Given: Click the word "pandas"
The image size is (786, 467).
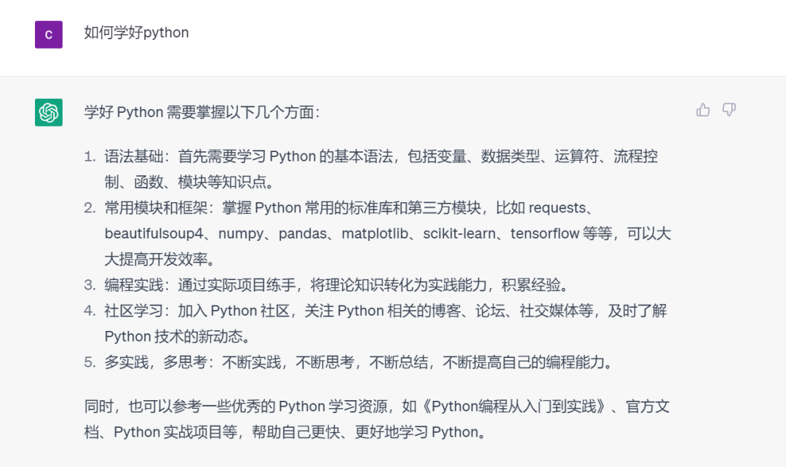Looking at the screenshot, I should tap(305, 233).
